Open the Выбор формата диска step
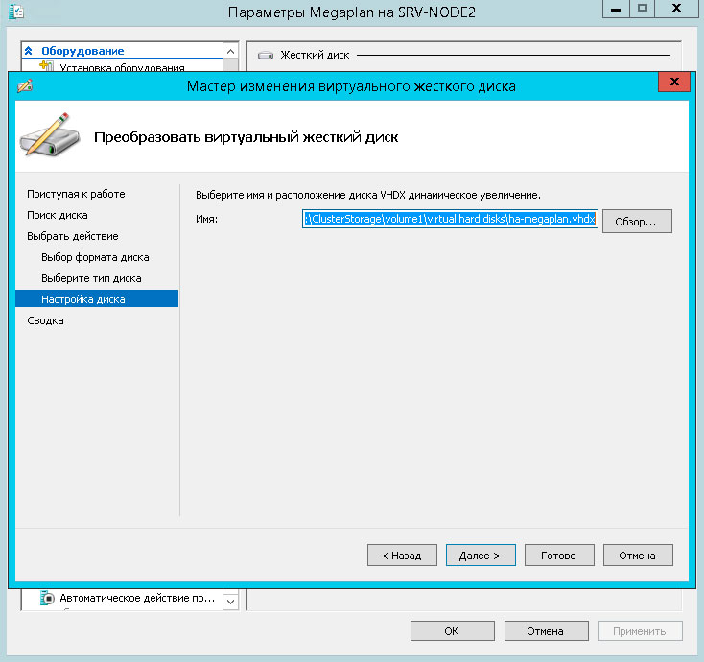The height and width of the screenshot is (662, 704). tap(95, 257)
